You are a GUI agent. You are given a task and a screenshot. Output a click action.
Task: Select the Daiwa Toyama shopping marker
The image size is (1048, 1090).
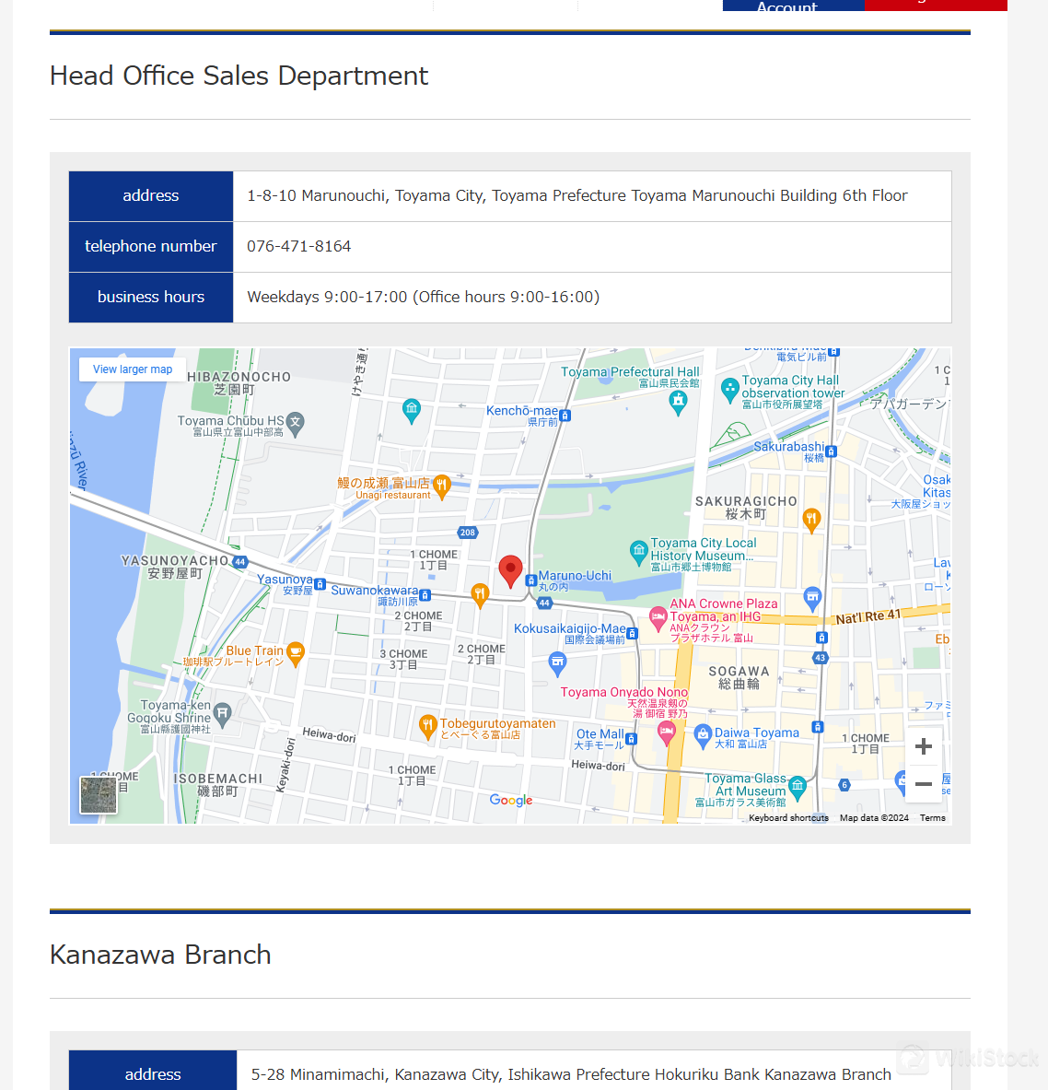704,734
